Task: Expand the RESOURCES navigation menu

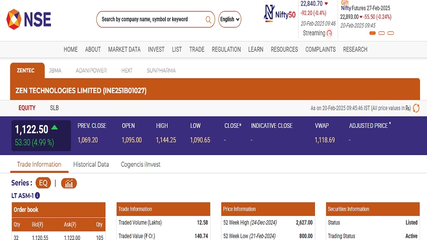Action: pyautogui.click(x=284, y=49)
